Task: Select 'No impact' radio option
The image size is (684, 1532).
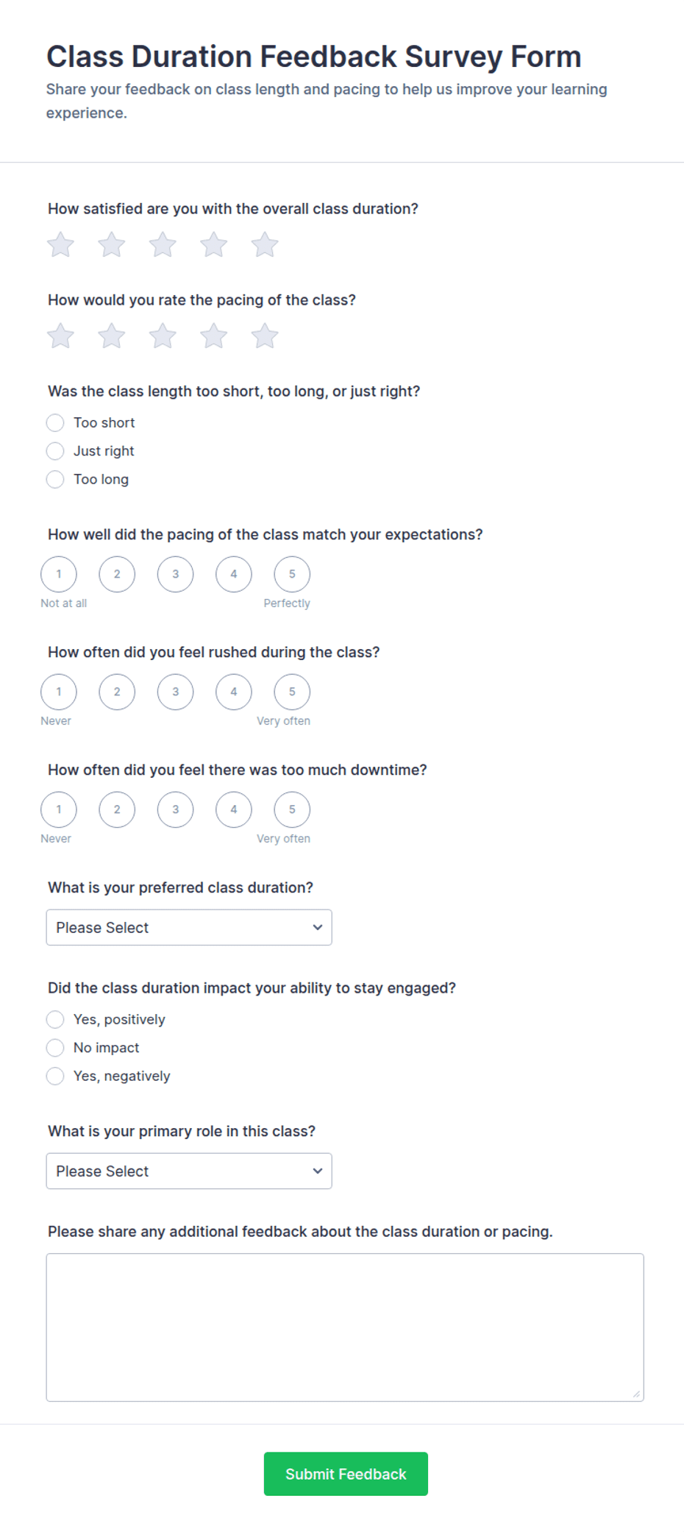Action: (x=55, y=1048)
